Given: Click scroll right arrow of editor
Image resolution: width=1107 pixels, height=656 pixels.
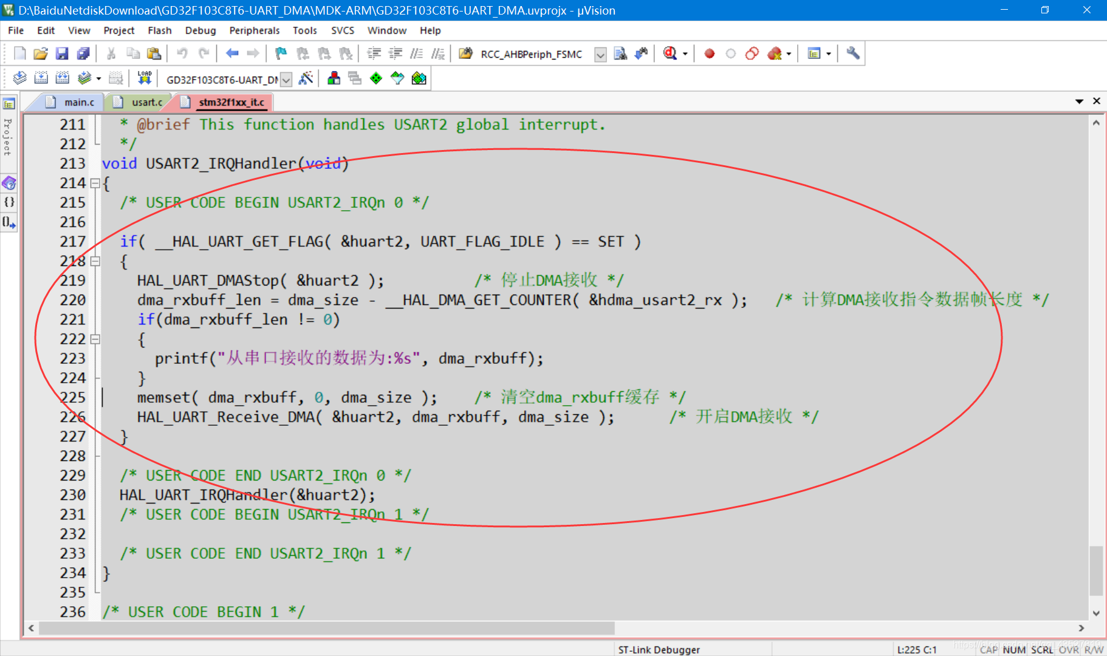Looking at the screenshot, I should (1081, 627).
